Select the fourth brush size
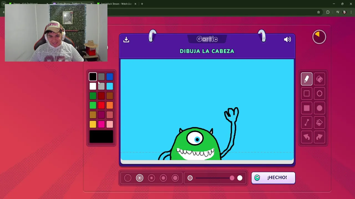This screenshot has height=199, width=355. [x=163, y=178]
